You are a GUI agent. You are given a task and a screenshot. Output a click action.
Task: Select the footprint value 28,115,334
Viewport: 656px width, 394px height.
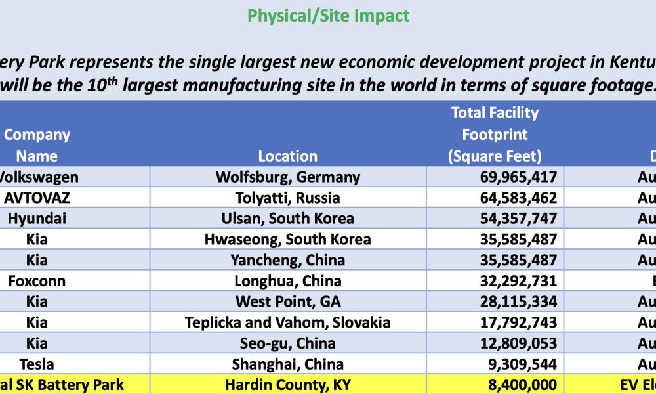[x=495, y=301]
